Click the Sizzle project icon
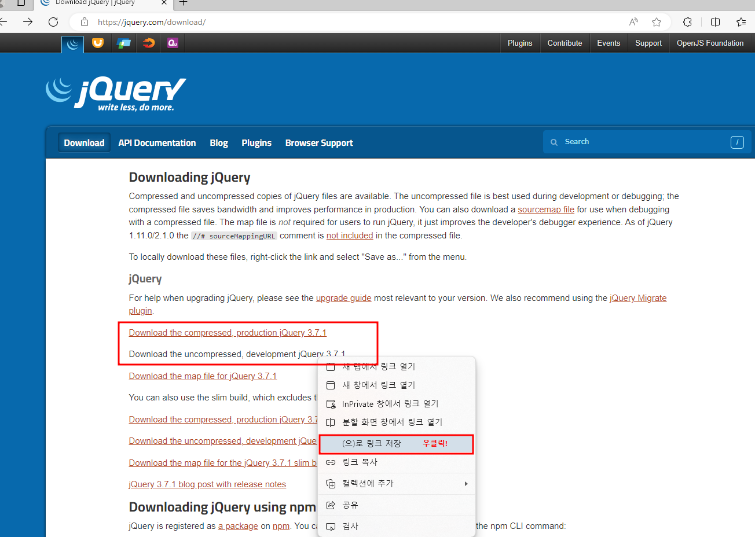This screenshot has width=755, height=537. (149, 43)
